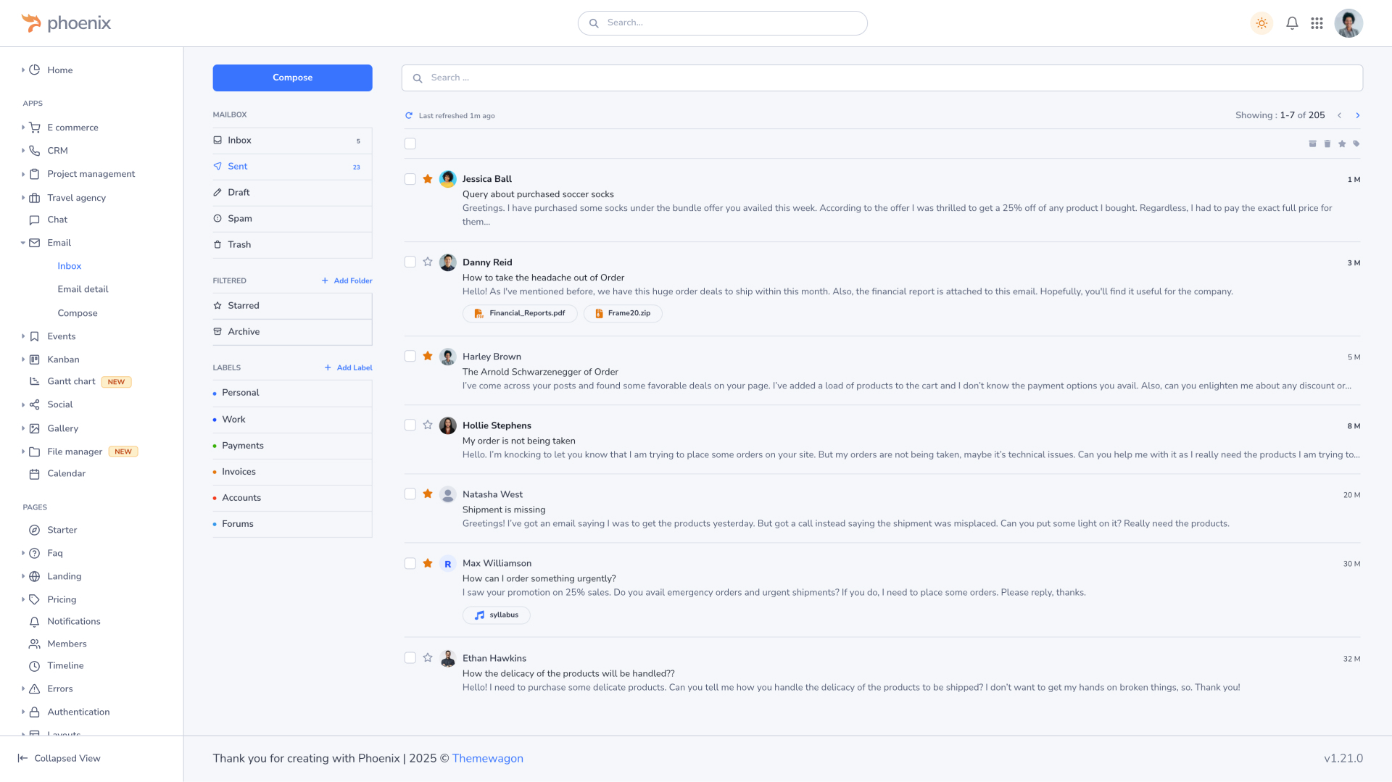
Task: Star the Danny Reid email
Action: pos(428,262)
